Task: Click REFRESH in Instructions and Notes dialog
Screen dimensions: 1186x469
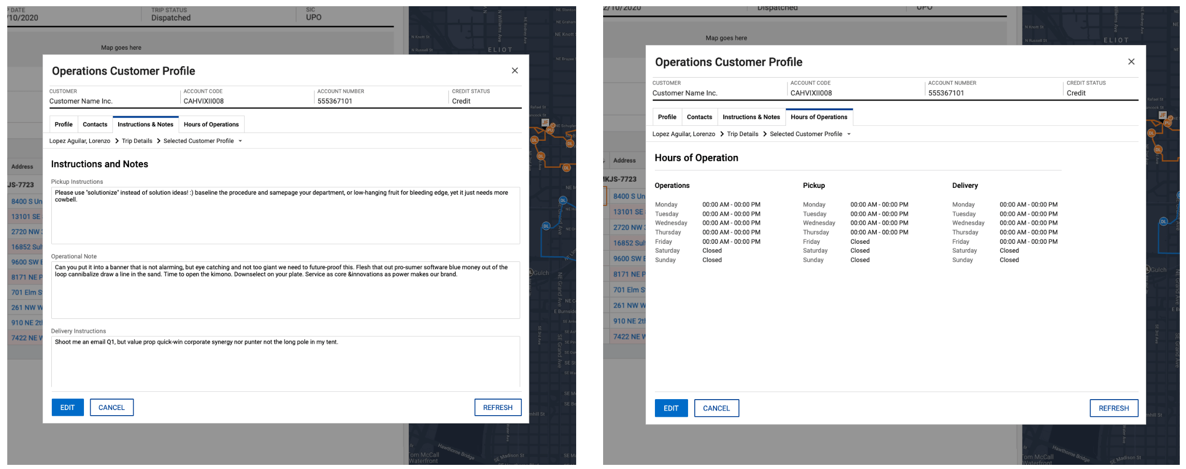Action: tap(498, 407)
